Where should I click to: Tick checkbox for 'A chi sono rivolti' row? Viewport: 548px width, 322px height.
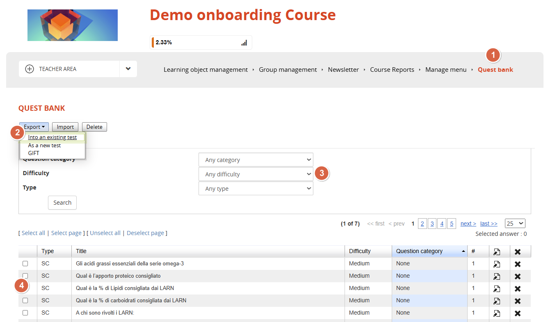click(25, 313)
